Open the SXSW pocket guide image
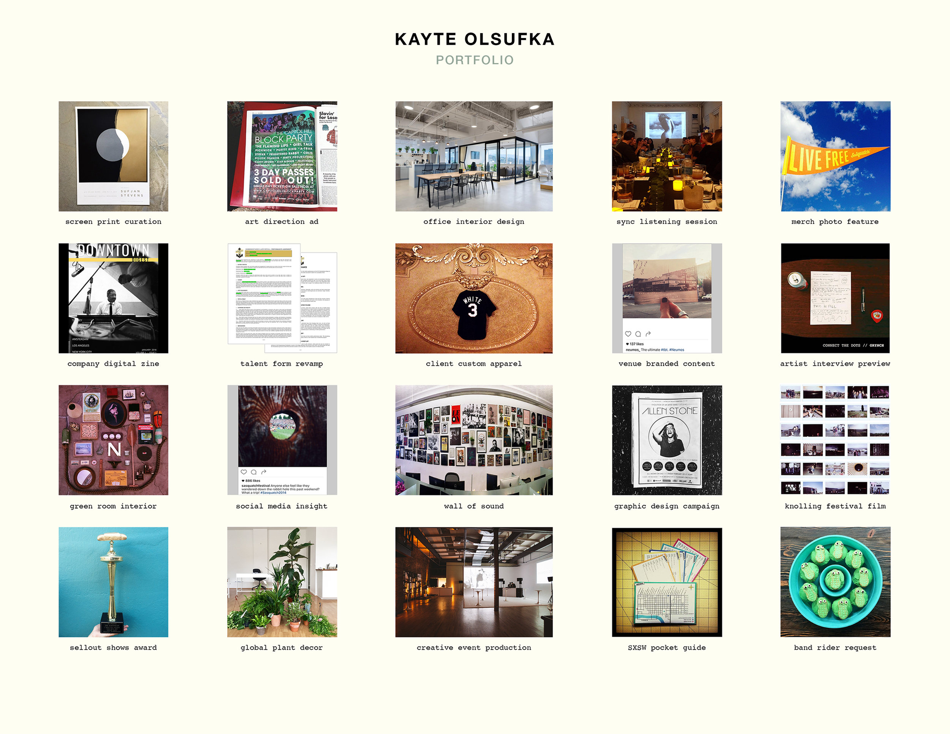 (667, 582)
